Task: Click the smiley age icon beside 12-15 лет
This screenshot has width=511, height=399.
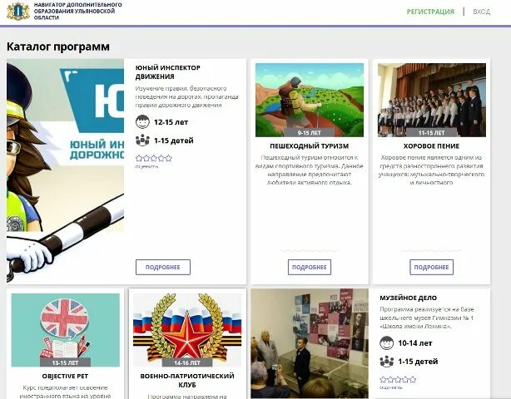Action: pos(142,122)
